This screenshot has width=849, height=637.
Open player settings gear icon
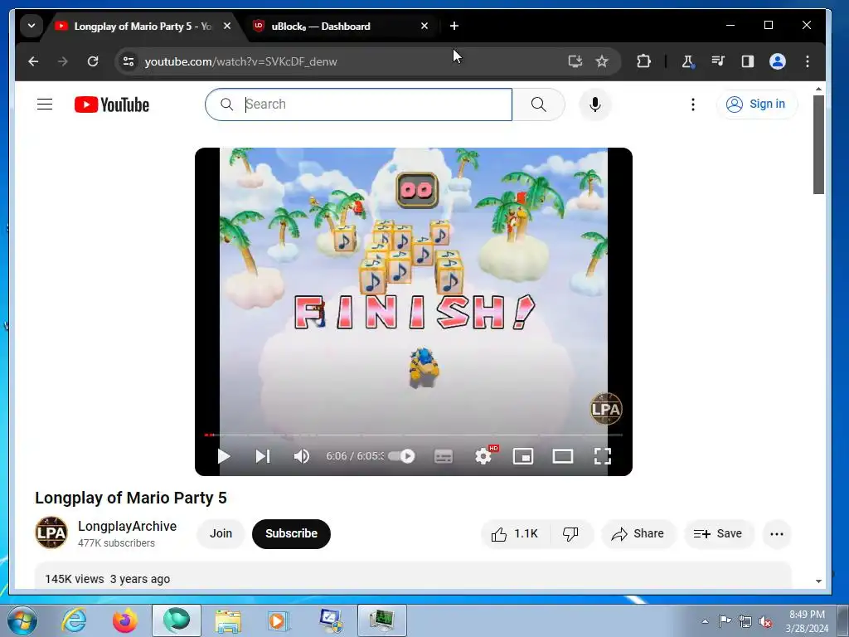pos(483,456)
